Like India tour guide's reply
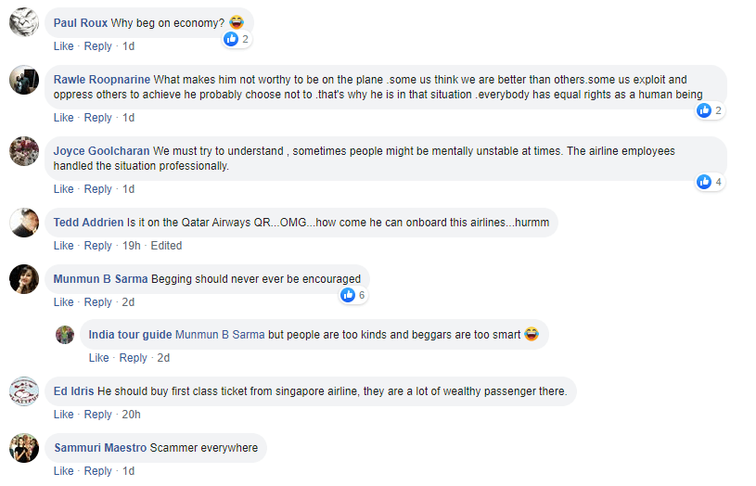 coord(99,358)
